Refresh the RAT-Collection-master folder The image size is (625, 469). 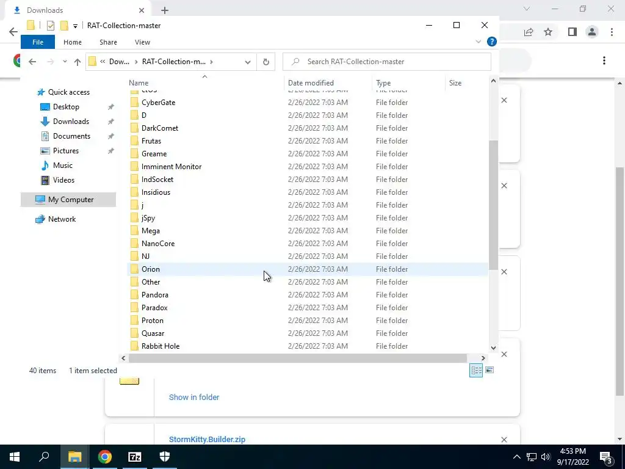click(266, 62)
